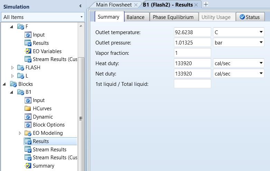The height and width of the screenshot is (171, 270).
Task: Click the Dynamic form icon under B1
Action: coord(28,117)
